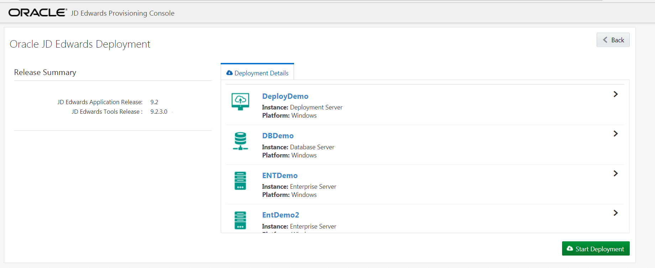655x268 pixels.
Task: Open the DeployDemo instance link
Action: [285, 96]
